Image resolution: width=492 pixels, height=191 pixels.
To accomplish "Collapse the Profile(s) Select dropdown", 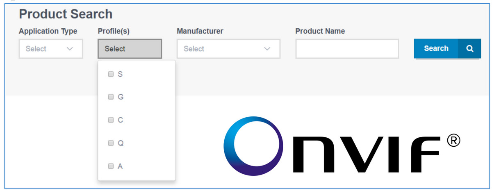I will tap(130, 49).
